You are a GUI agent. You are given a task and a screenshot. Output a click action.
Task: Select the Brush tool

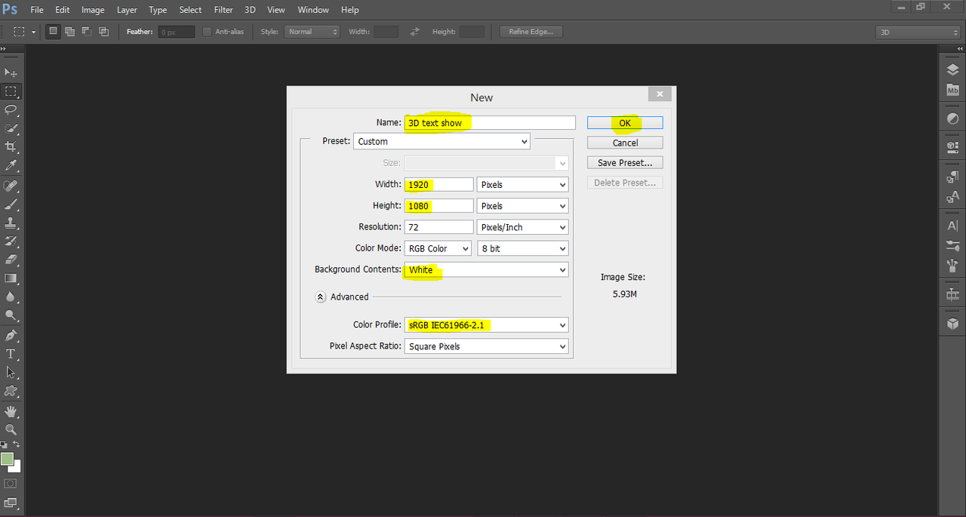pos(11,205)
